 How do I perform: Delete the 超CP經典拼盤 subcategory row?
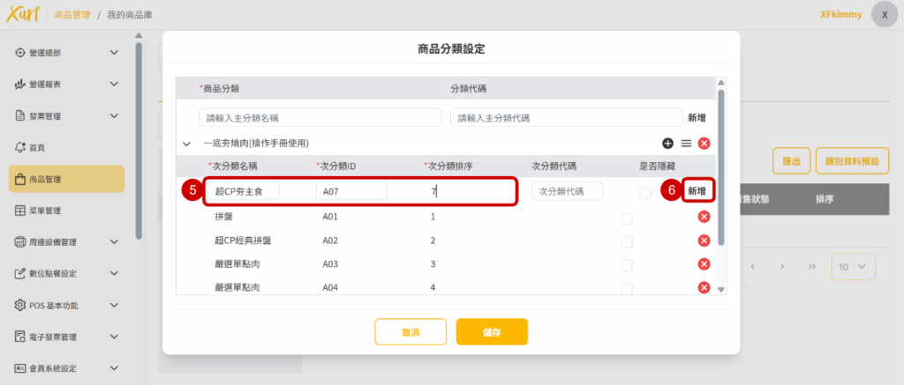coord(704,241)
